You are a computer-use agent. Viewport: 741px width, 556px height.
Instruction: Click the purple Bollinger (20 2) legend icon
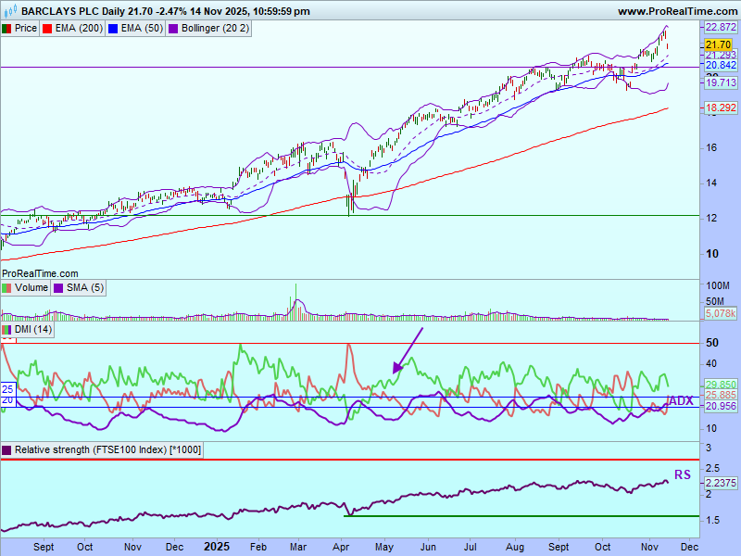coord(173,29)
